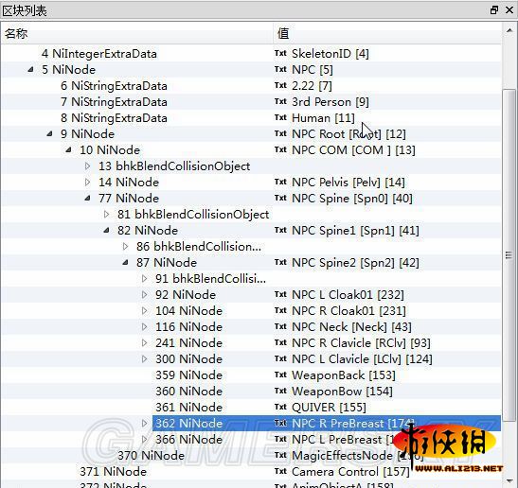Click the Txt icon beside Camera Control [157]

(x=280, y=471)
